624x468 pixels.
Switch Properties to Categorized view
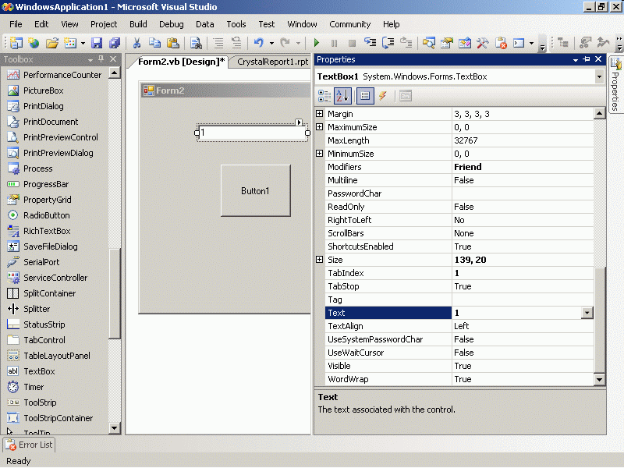324,96
